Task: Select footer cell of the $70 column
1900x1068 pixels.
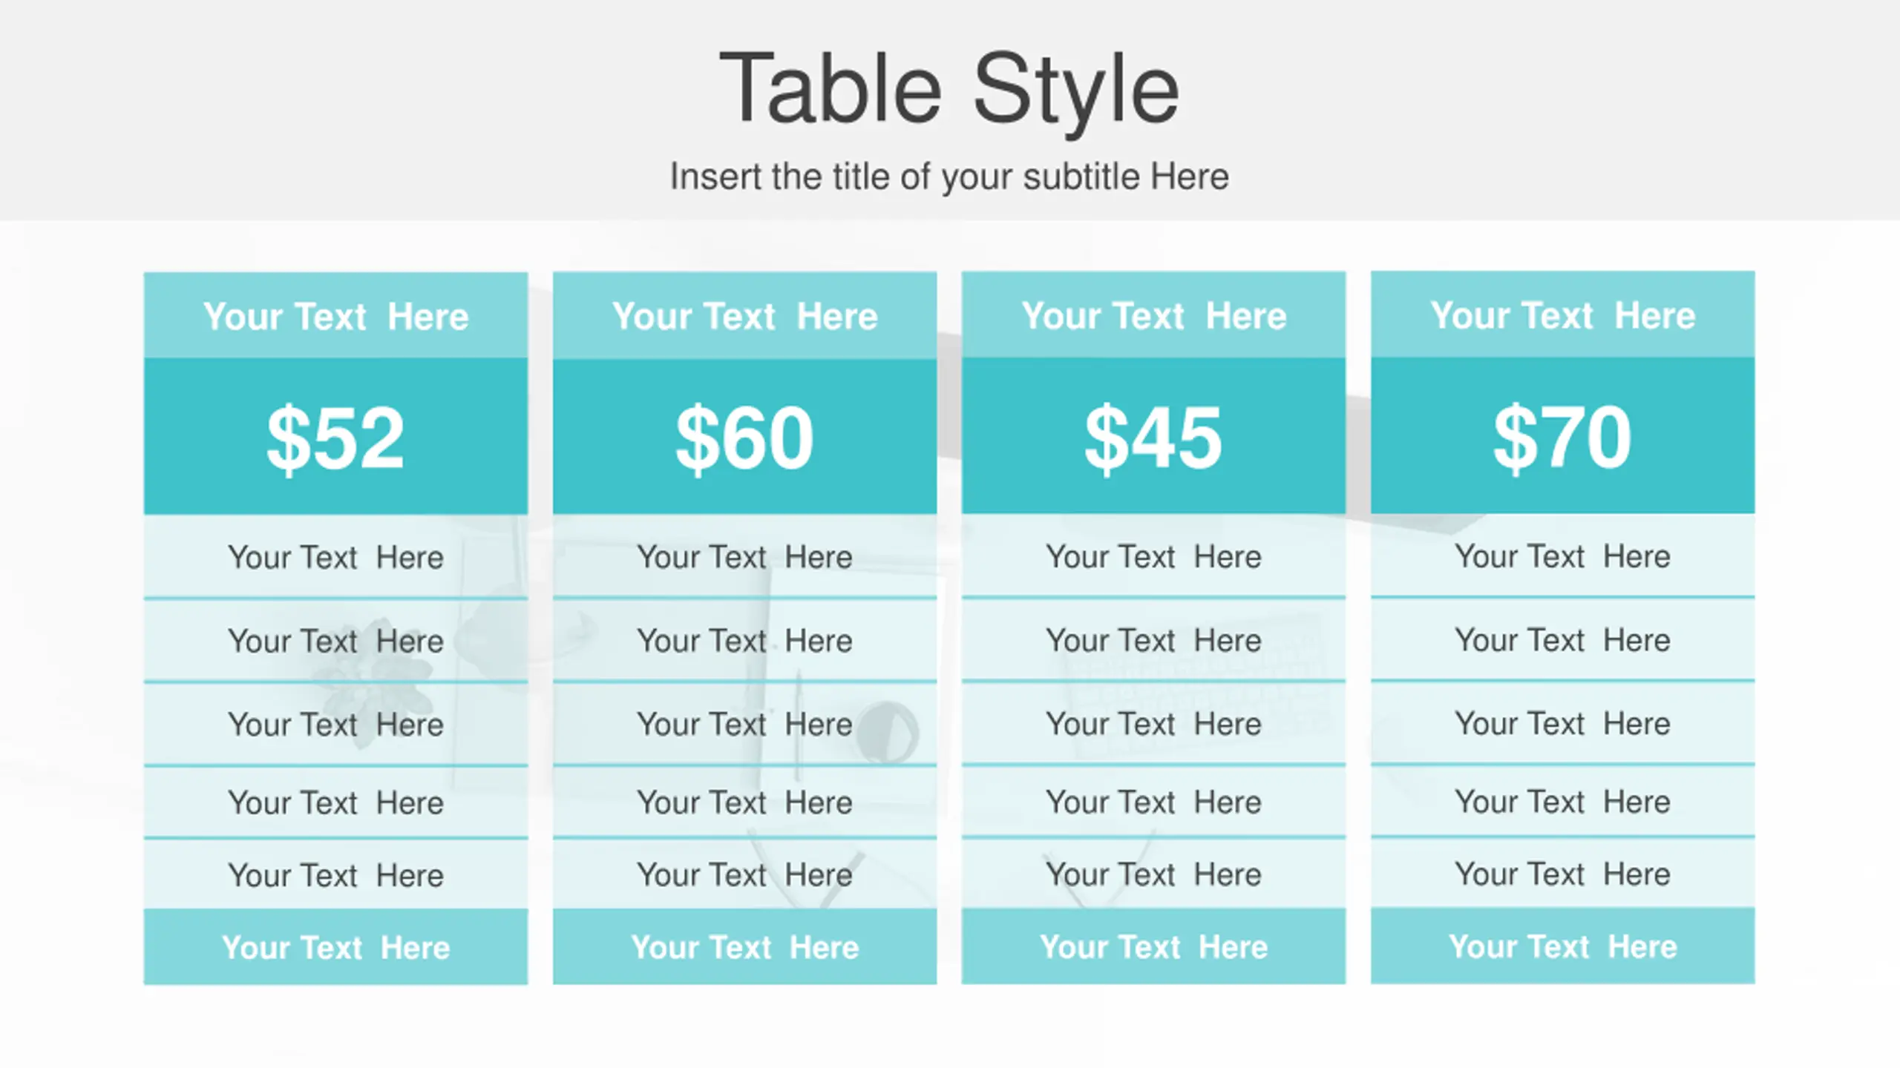Action: [x=1562, y=946]
